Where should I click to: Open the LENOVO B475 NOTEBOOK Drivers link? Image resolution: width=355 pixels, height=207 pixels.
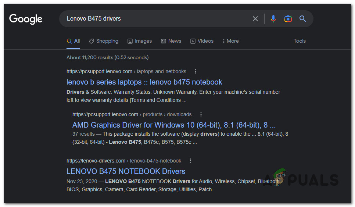coord(126,171)
